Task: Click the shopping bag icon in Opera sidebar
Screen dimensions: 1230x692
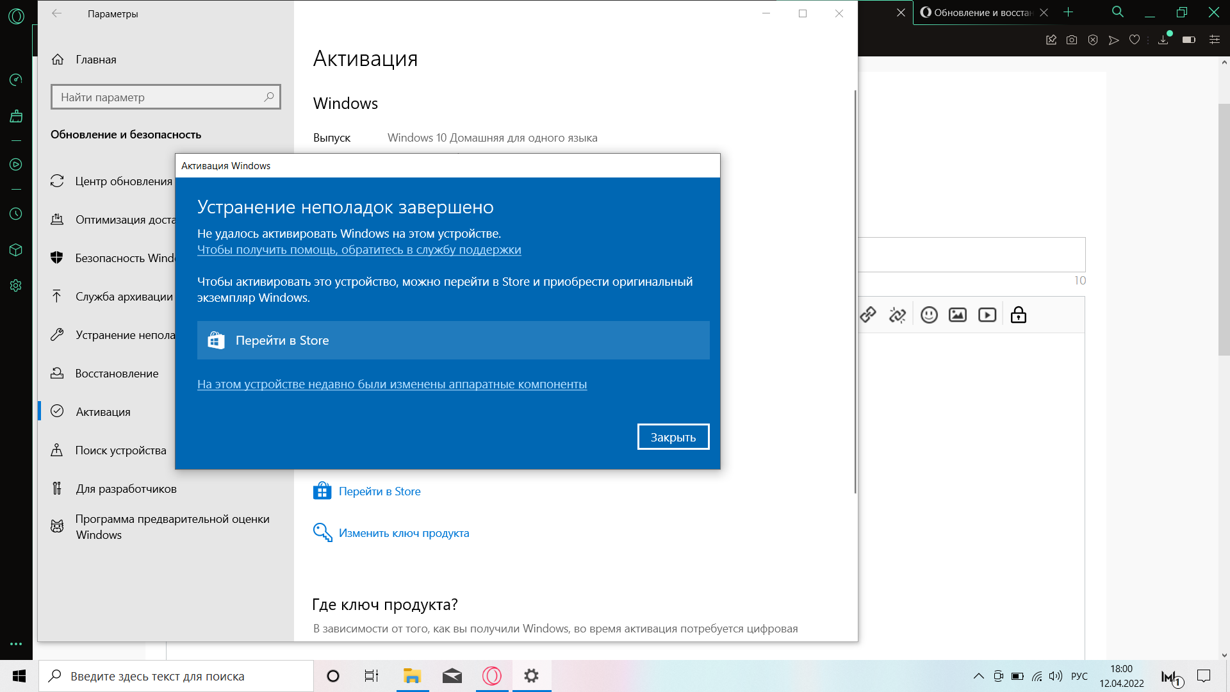Action: point(16,116)
